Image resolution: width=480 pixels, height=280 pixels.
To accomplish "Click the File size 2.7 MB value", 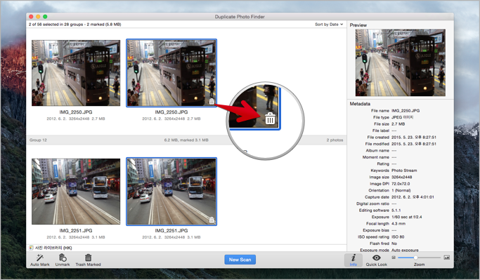I will click(398, 124).
